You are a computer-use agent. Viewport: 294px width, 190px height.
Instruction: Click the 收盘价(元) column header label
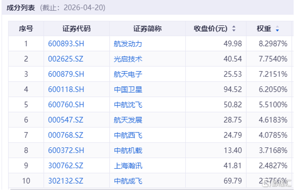tap(211, 29)
